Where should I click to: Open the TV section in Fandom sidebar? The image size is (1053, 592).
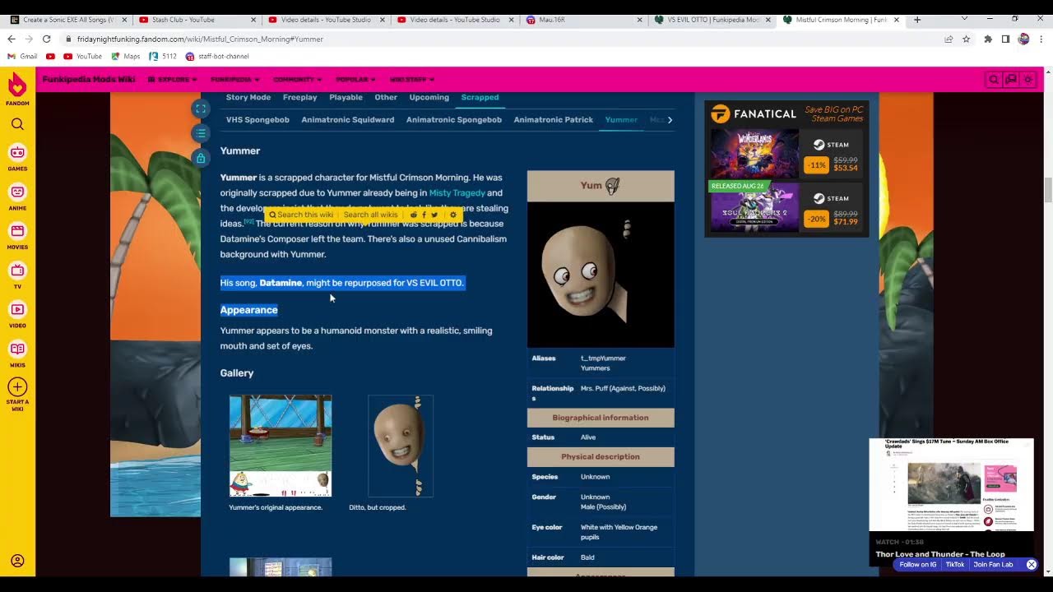click(x=17, y=275)
